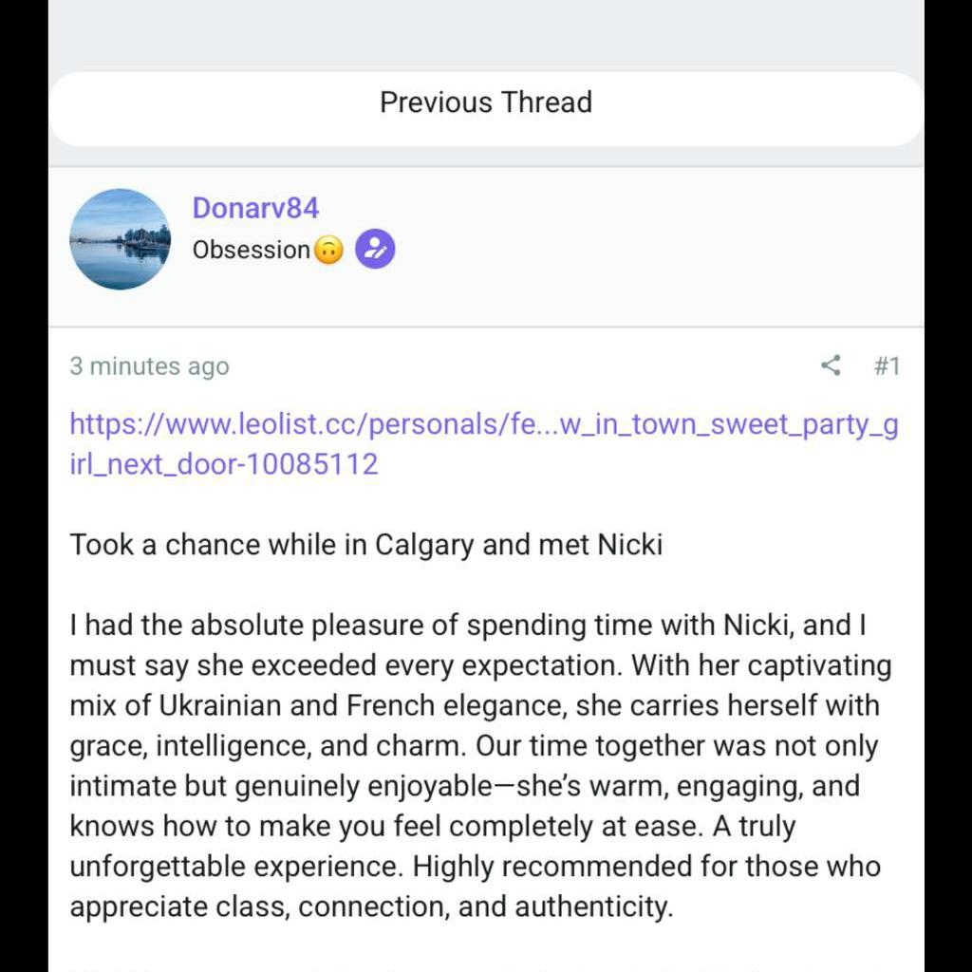The width and height of the screenshot is (972, 972).
Task: Click the purple thread-starter badge icon
Action: tap(373, 248)
